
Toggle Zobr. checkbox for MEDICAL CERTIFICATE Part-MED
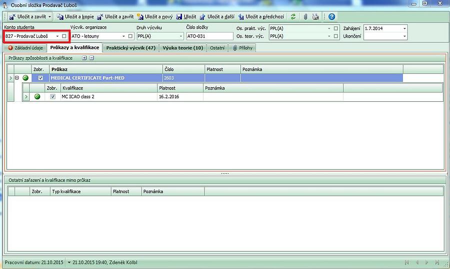click(40, 78)
